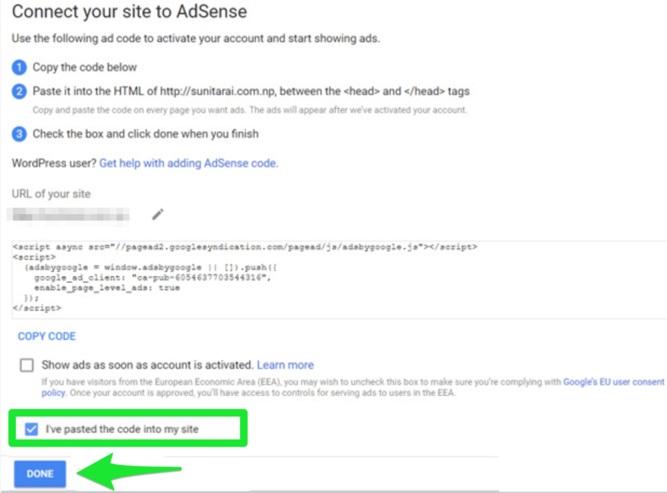Open the 'Learn more' link
The height and width of the screenshot is (493, 667).
285,365
